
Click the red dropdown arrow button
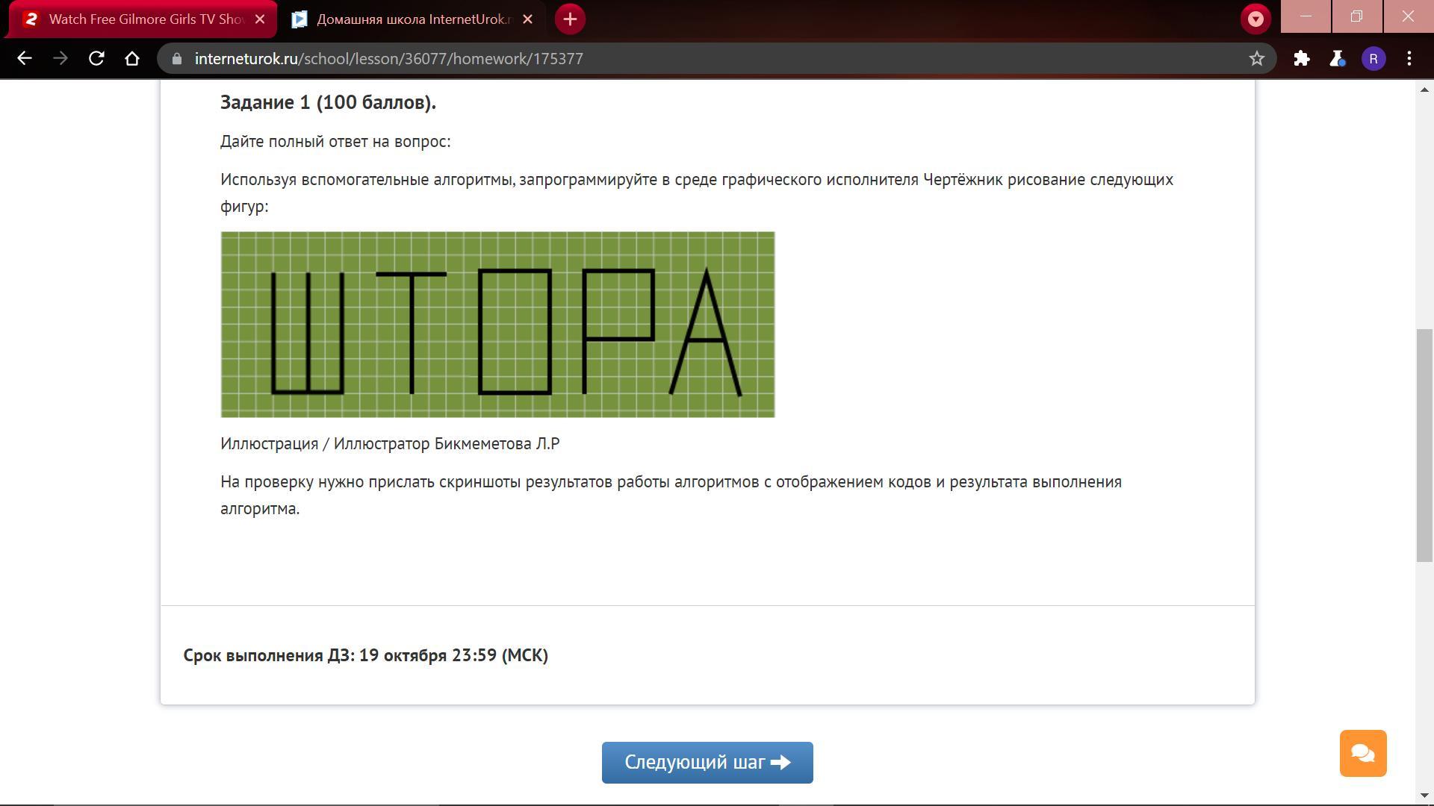coord(1255,19)
